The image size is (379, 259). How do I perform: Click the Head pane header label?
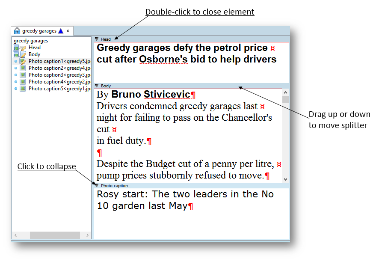(x=106, y=39)
